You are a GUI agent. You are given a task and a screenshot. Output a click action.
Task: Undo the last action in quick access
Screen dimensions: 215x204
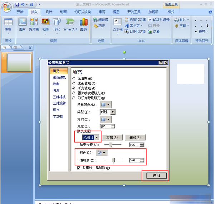(23, 5)
